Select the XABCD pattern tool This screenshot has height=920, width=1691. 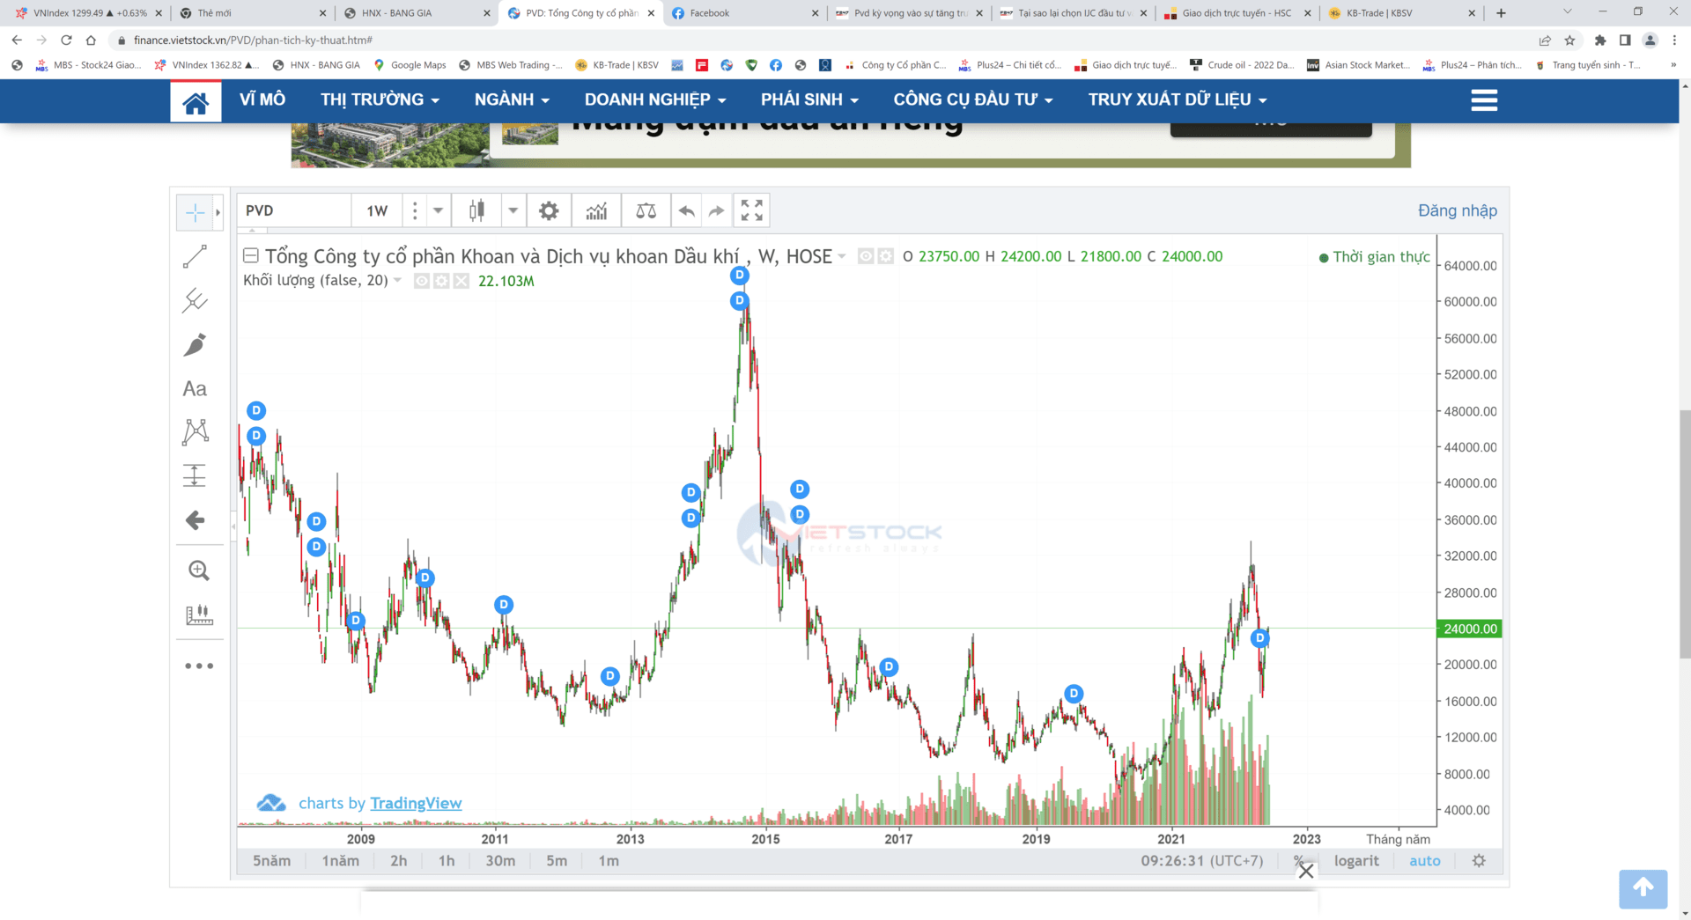(x=195, y=431)
